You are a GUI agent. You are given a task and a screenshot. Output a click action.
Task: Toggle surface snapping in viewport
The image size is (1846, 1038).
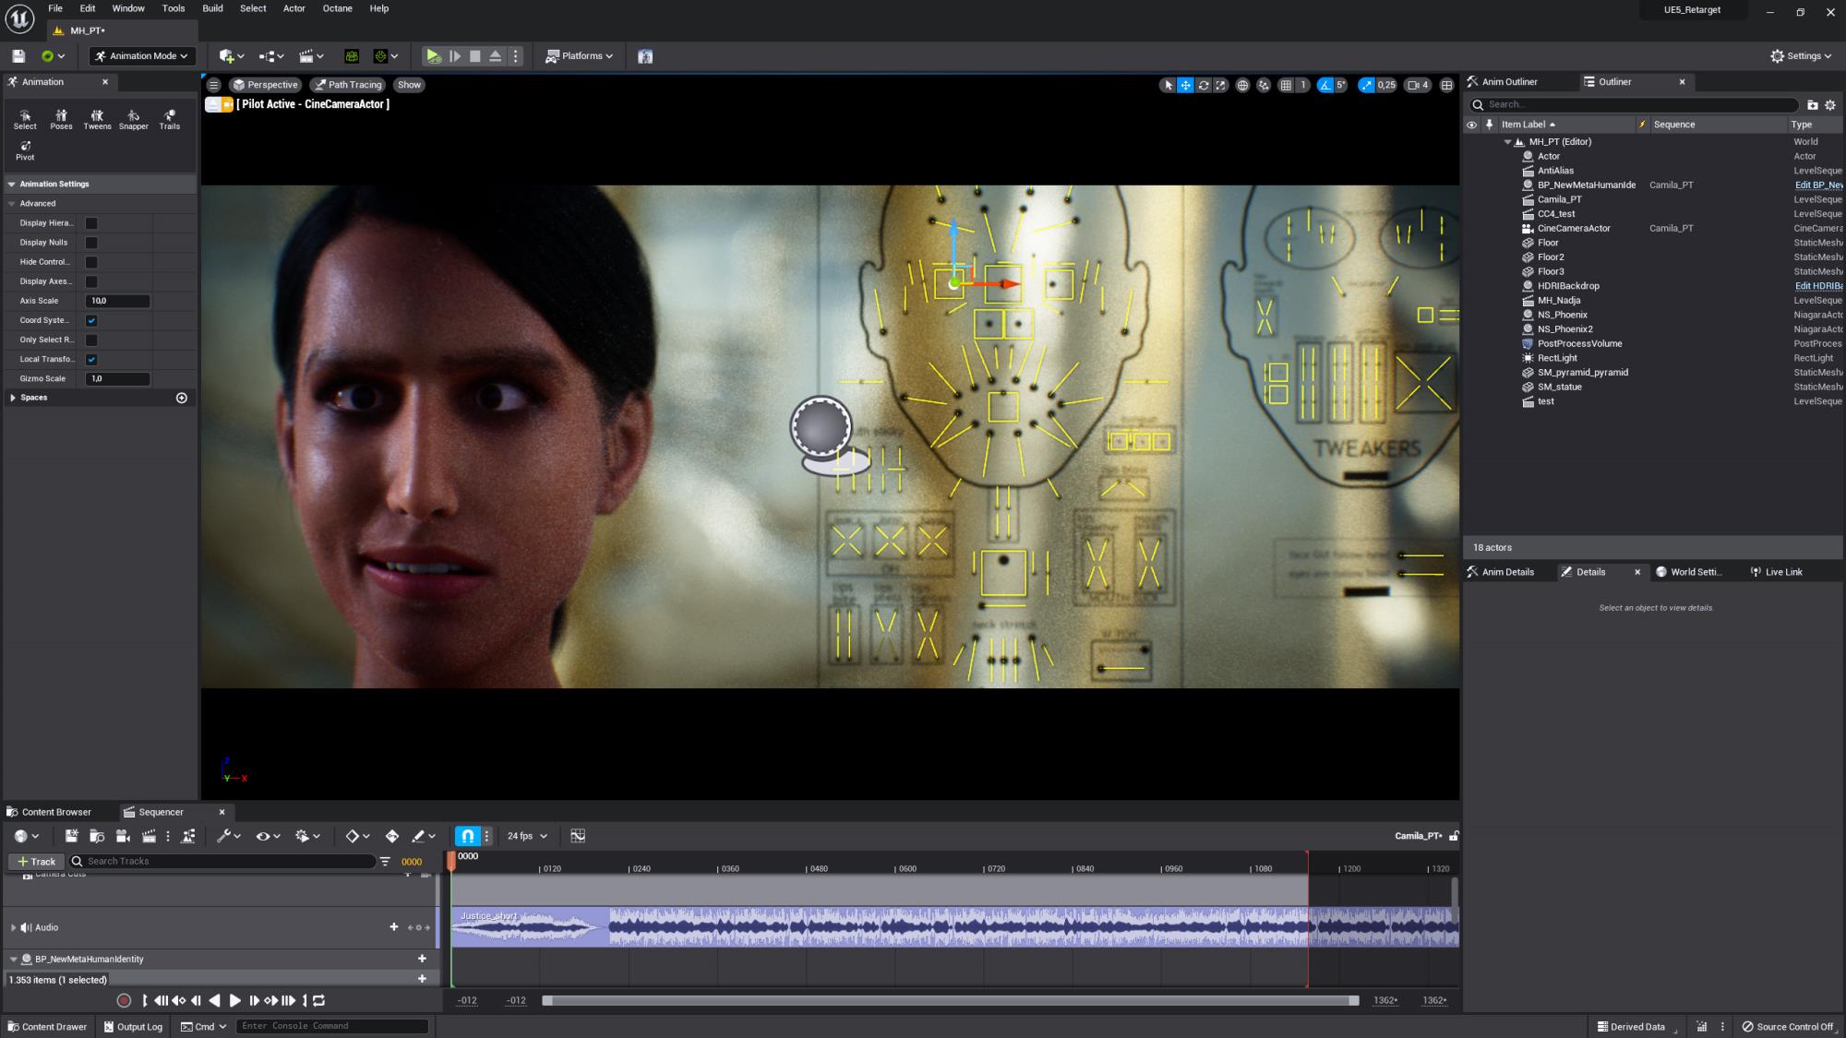pos(1264,85)
